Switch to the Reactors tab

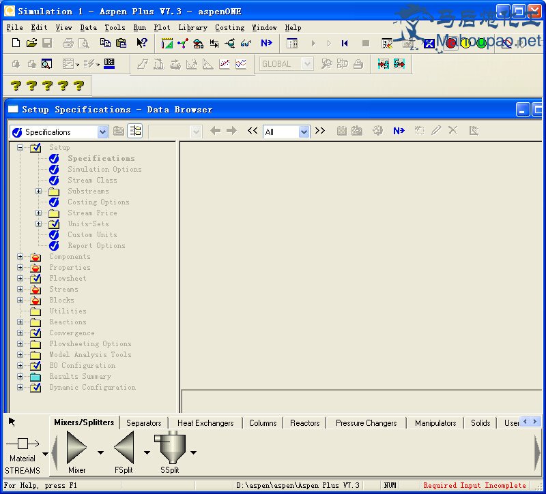click(304, 423)
